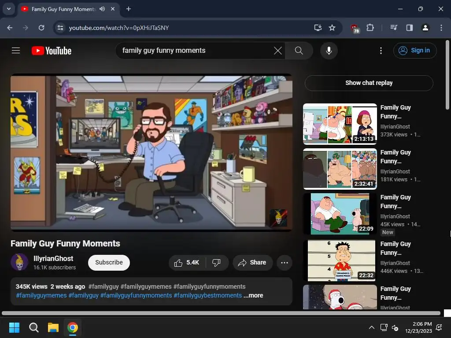Open the taskbar clock and date

click(x=418, y=327)
